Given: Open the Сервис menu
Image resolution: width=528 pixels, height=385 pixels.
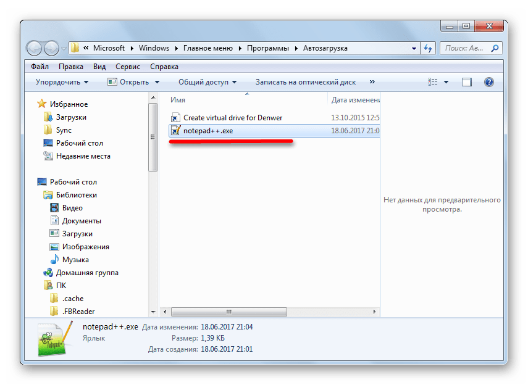Looking at the screenshot, I should pos(128,67).
